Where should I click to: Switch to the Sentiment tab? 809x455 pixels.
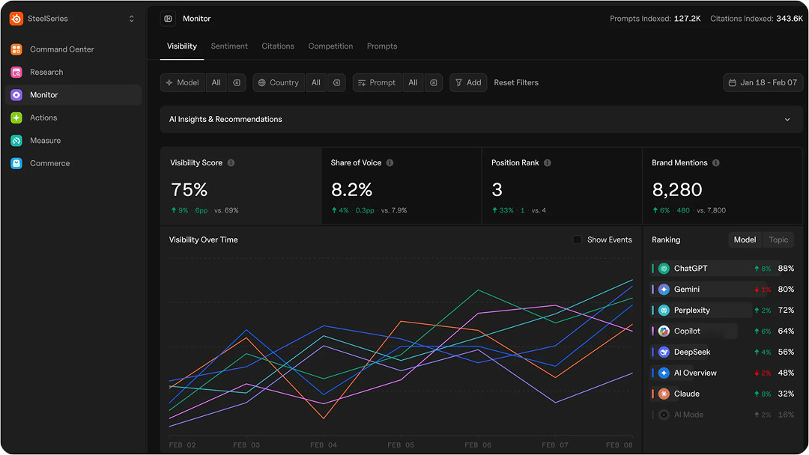229,46
